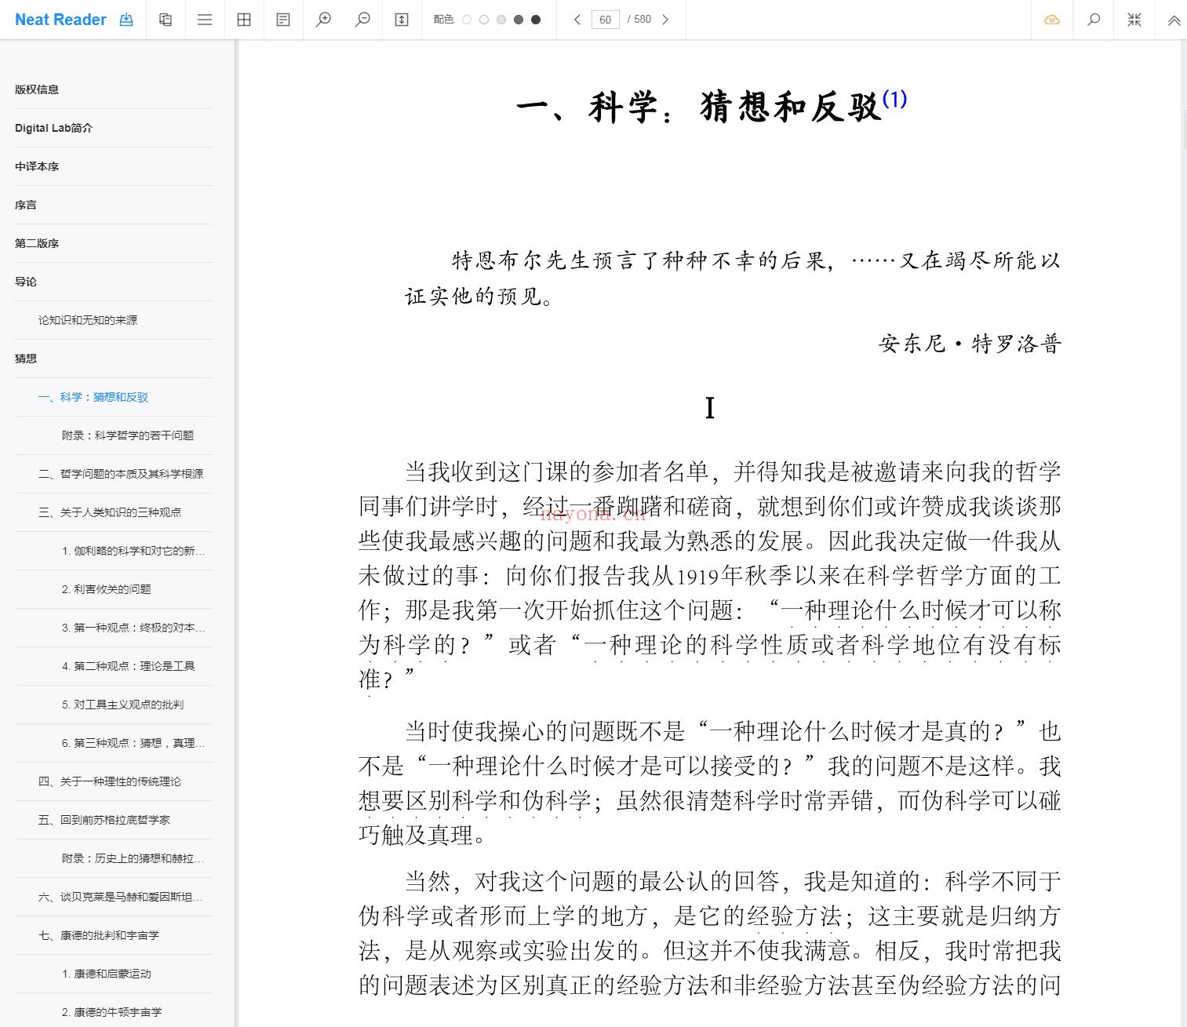The height and width of the screenshot is (1027, 1187).
Task: Open 2. 利害攸关的问题 entry
Action: pyautogui.click(x=114, y=589)
